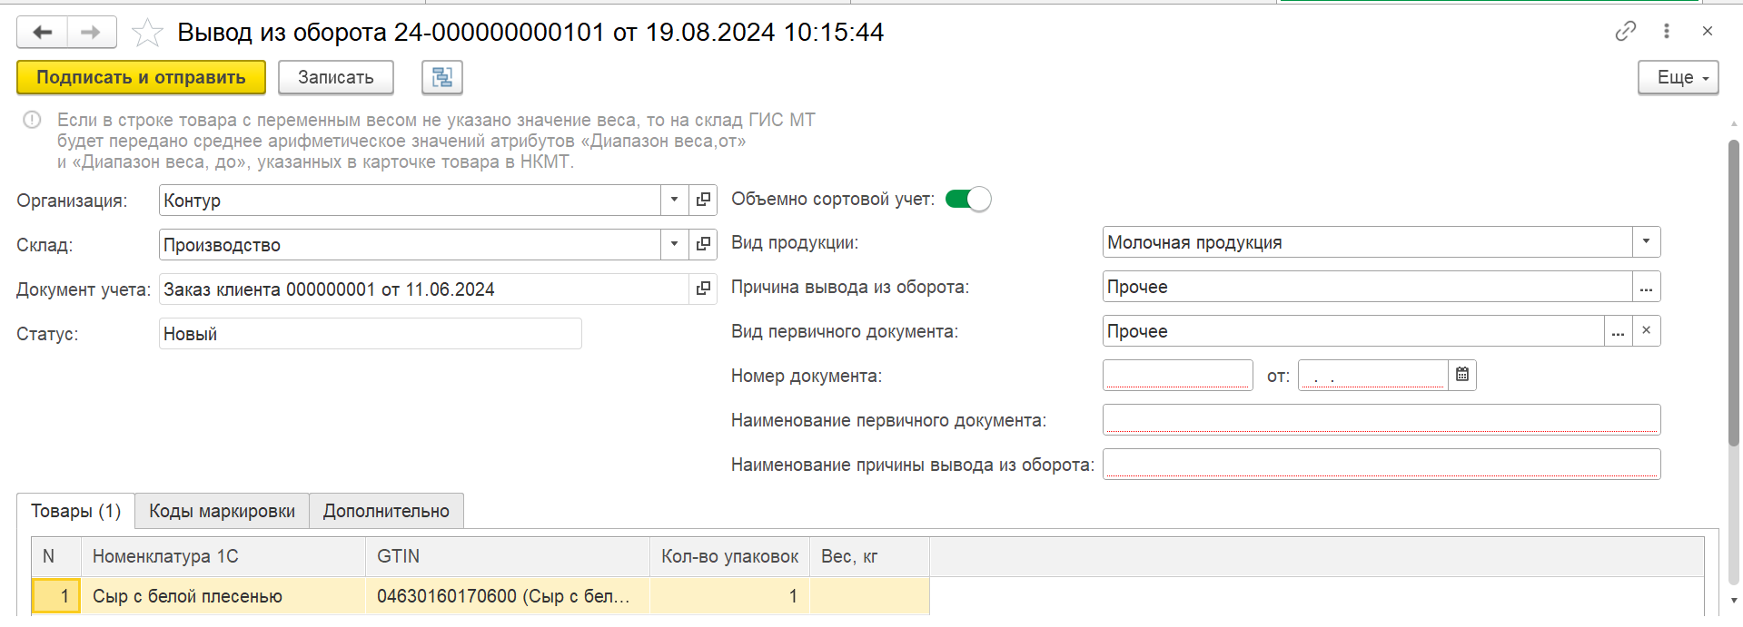Image resolution: width=1743 pixels, height=627 pixels.
Task: Open the calendar date picker
Action: coord(1462,375)
